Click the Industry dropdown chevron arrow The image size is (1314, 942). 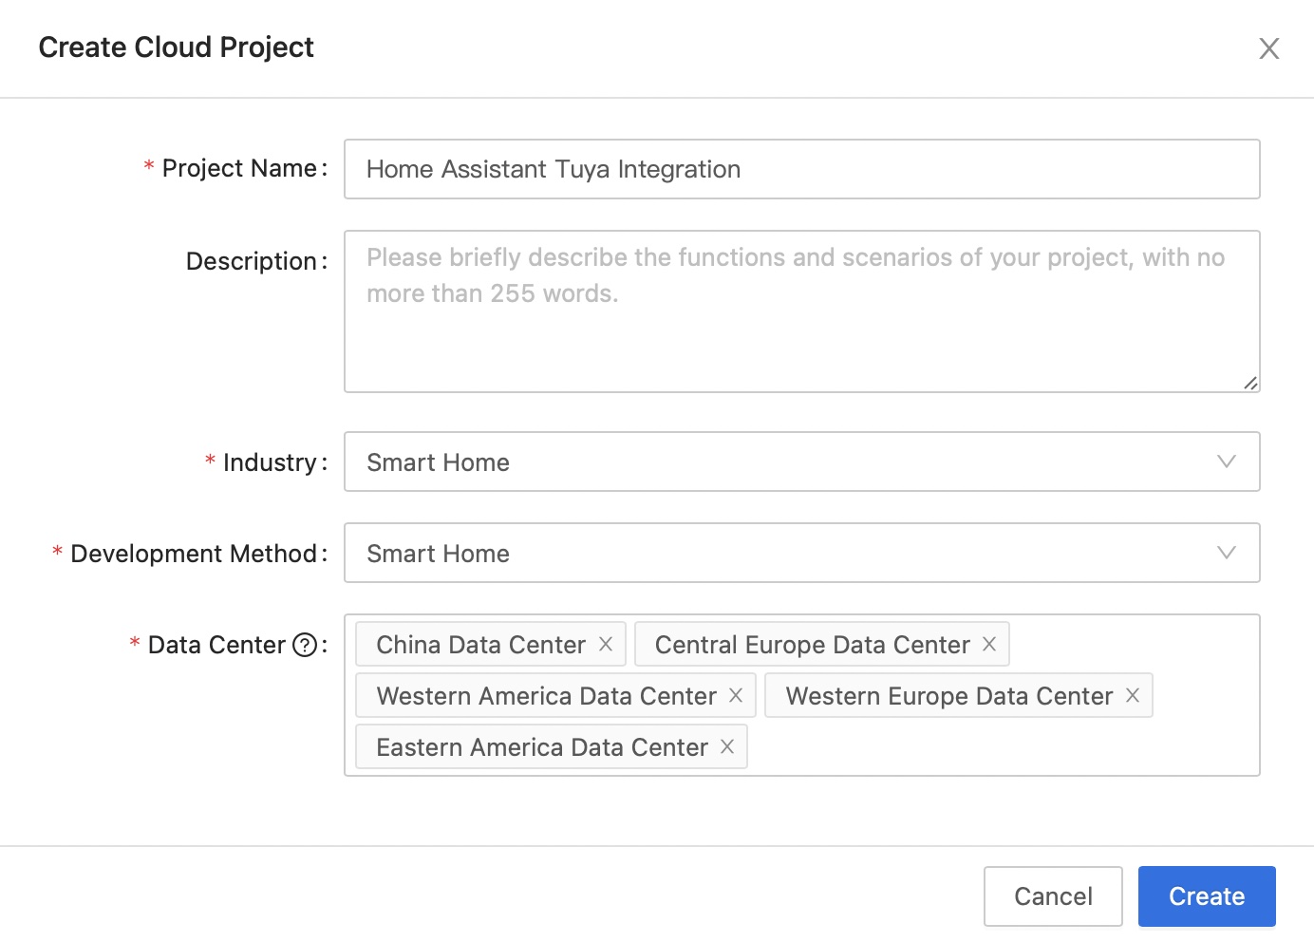(1226, 462)
